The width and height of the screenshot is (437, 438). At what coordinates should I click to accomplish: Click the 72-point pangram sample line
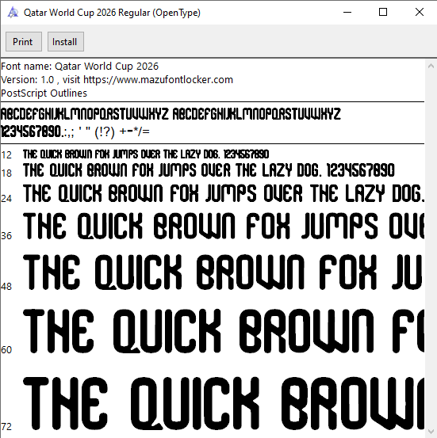click(224, 404)
